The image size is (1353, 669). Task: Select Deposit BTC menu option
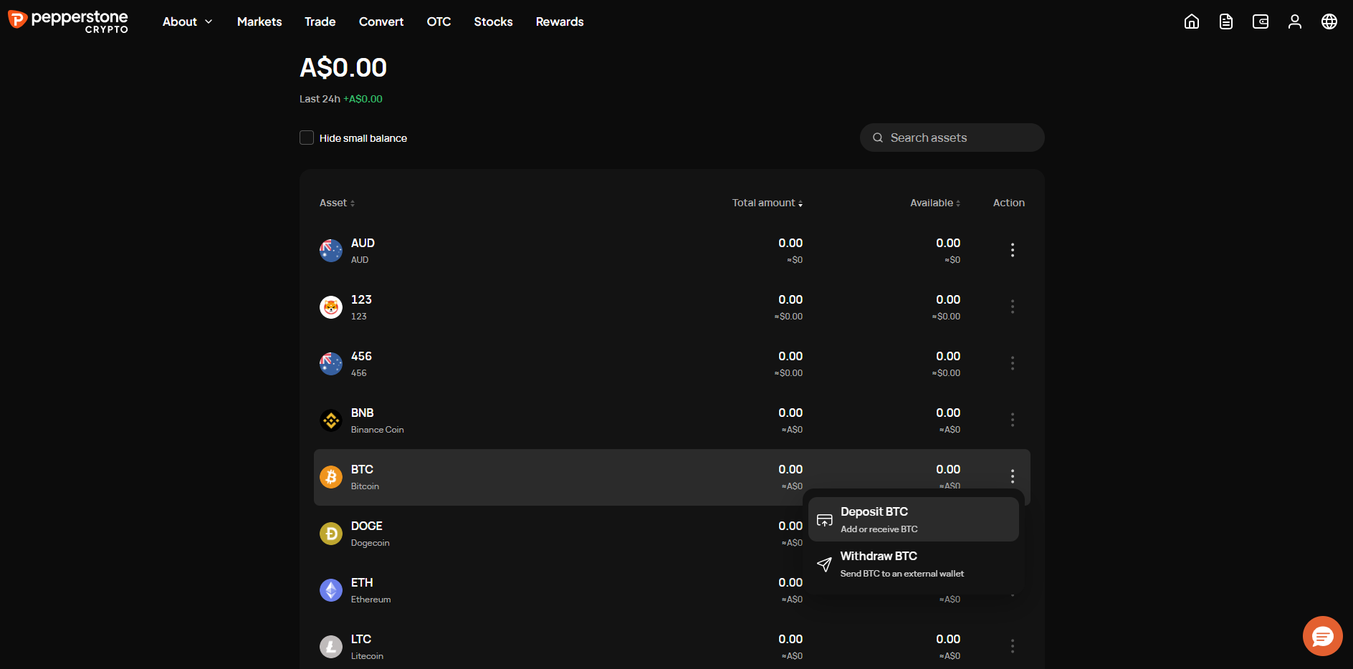tap(914, 519)
